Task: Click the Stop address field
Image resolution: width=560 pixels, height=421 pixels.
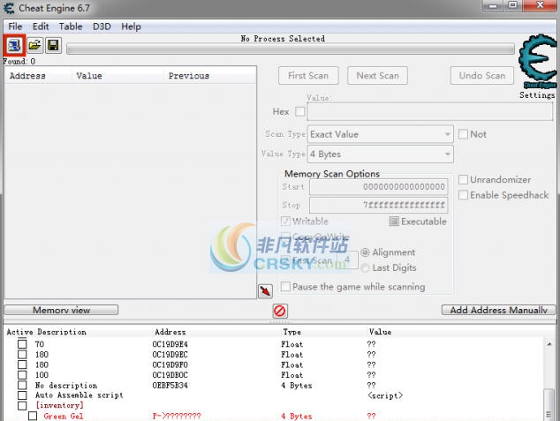Action: point(379,205)
